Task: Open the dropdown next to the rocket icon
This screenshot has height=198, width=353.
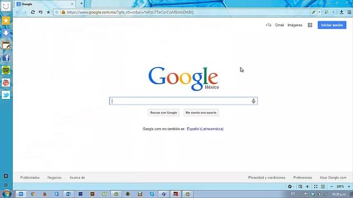Action: tap(319, 12)
